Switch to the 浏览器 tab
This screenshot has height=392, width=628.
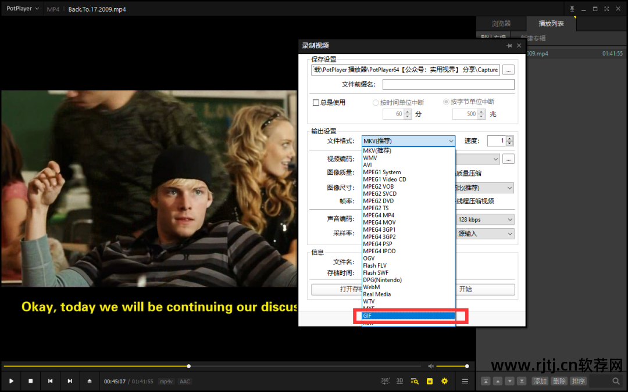click(x=501, y=24)
